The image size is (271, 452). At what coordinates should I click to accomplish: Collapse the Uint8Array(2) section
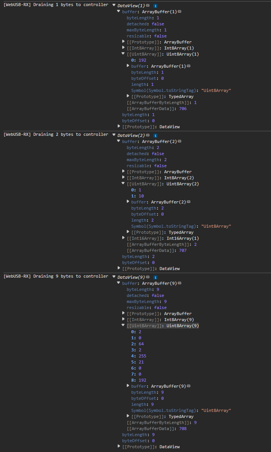pyautogui.click(x=123, y=184)
